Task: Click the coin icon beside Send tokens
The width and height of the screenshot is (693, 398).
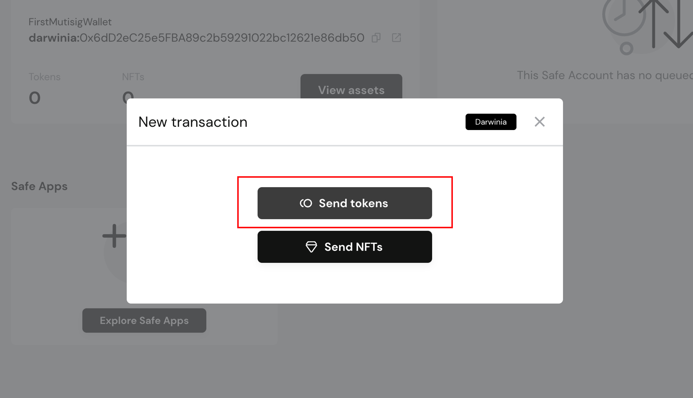Action: click(306, 203)
